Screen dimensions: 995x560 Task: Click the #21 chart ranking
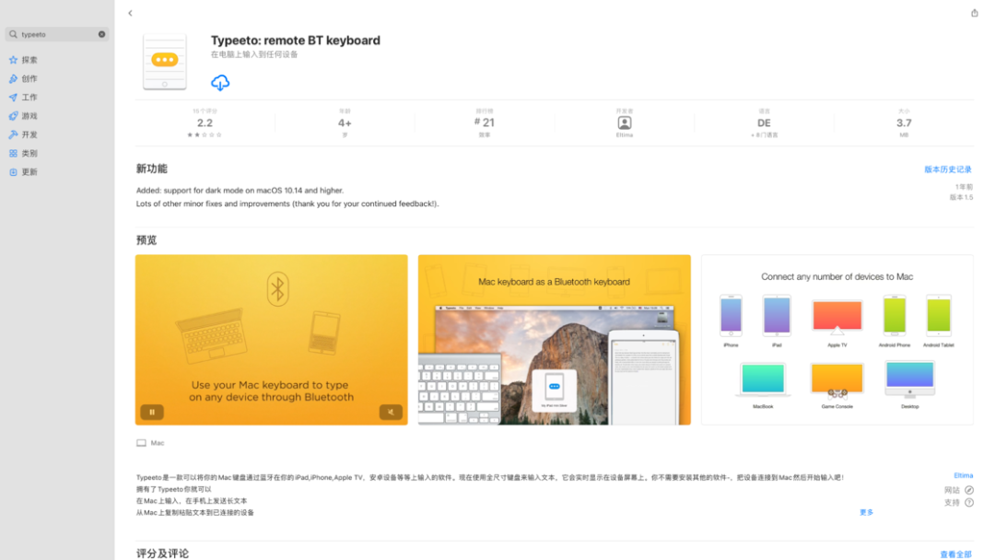click(x=485, y=122)
